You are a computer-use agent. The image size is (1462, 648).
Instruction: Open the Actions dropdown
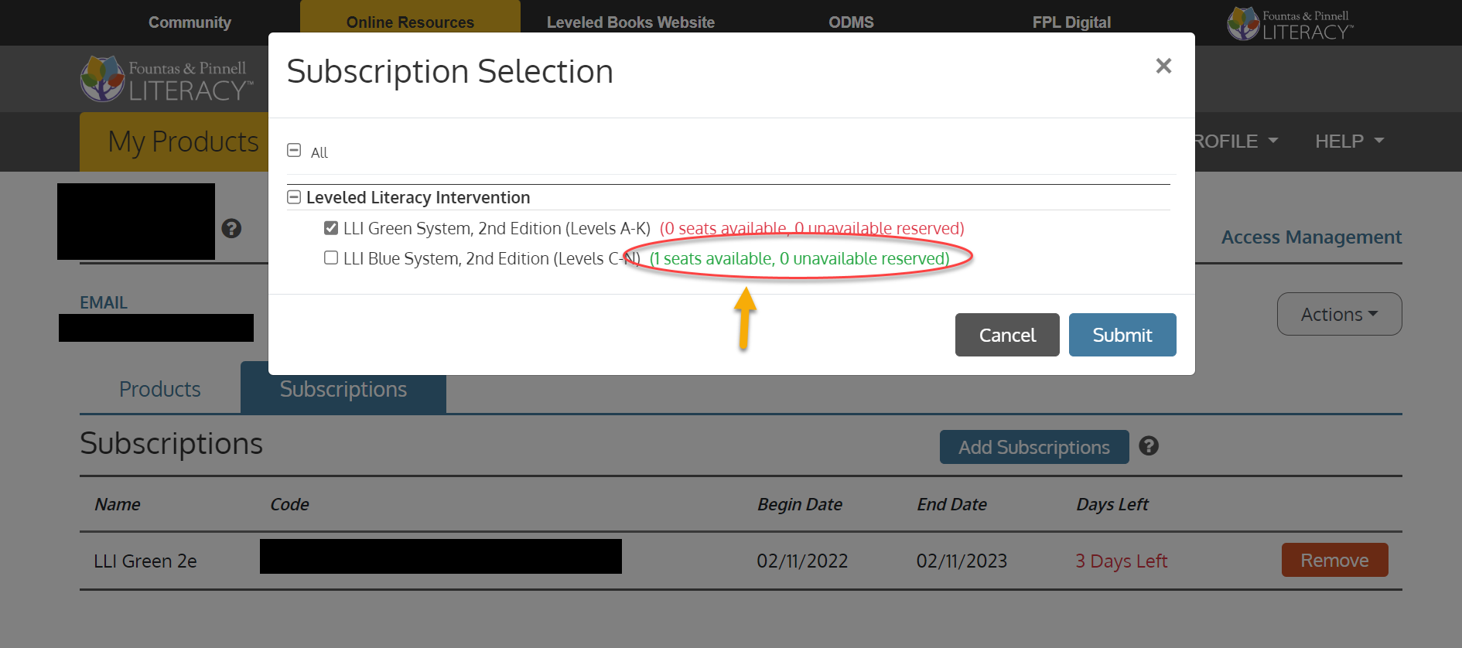(x=1338, y=314)
